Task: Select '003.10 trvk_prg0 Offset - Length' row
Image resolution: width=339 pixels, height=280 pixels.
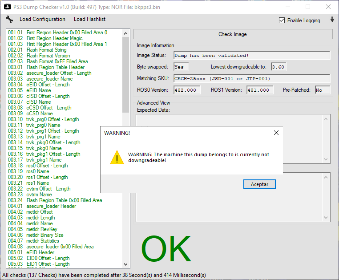Action: [44, 119]
